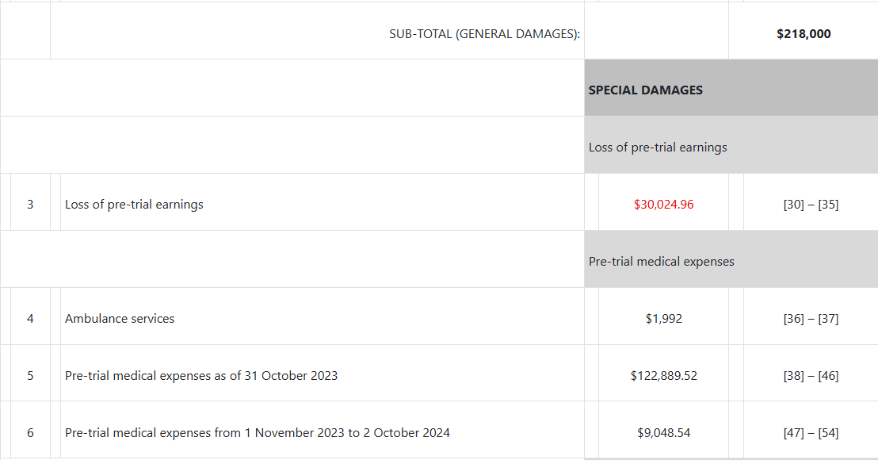This screenshot has height=460, width=878.
Task: Select the $1,992 ambulance amount
Action: point(663,319)
